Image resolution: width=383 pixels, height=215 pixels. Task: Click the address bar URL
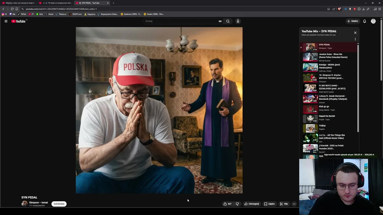tap(61, 9)
